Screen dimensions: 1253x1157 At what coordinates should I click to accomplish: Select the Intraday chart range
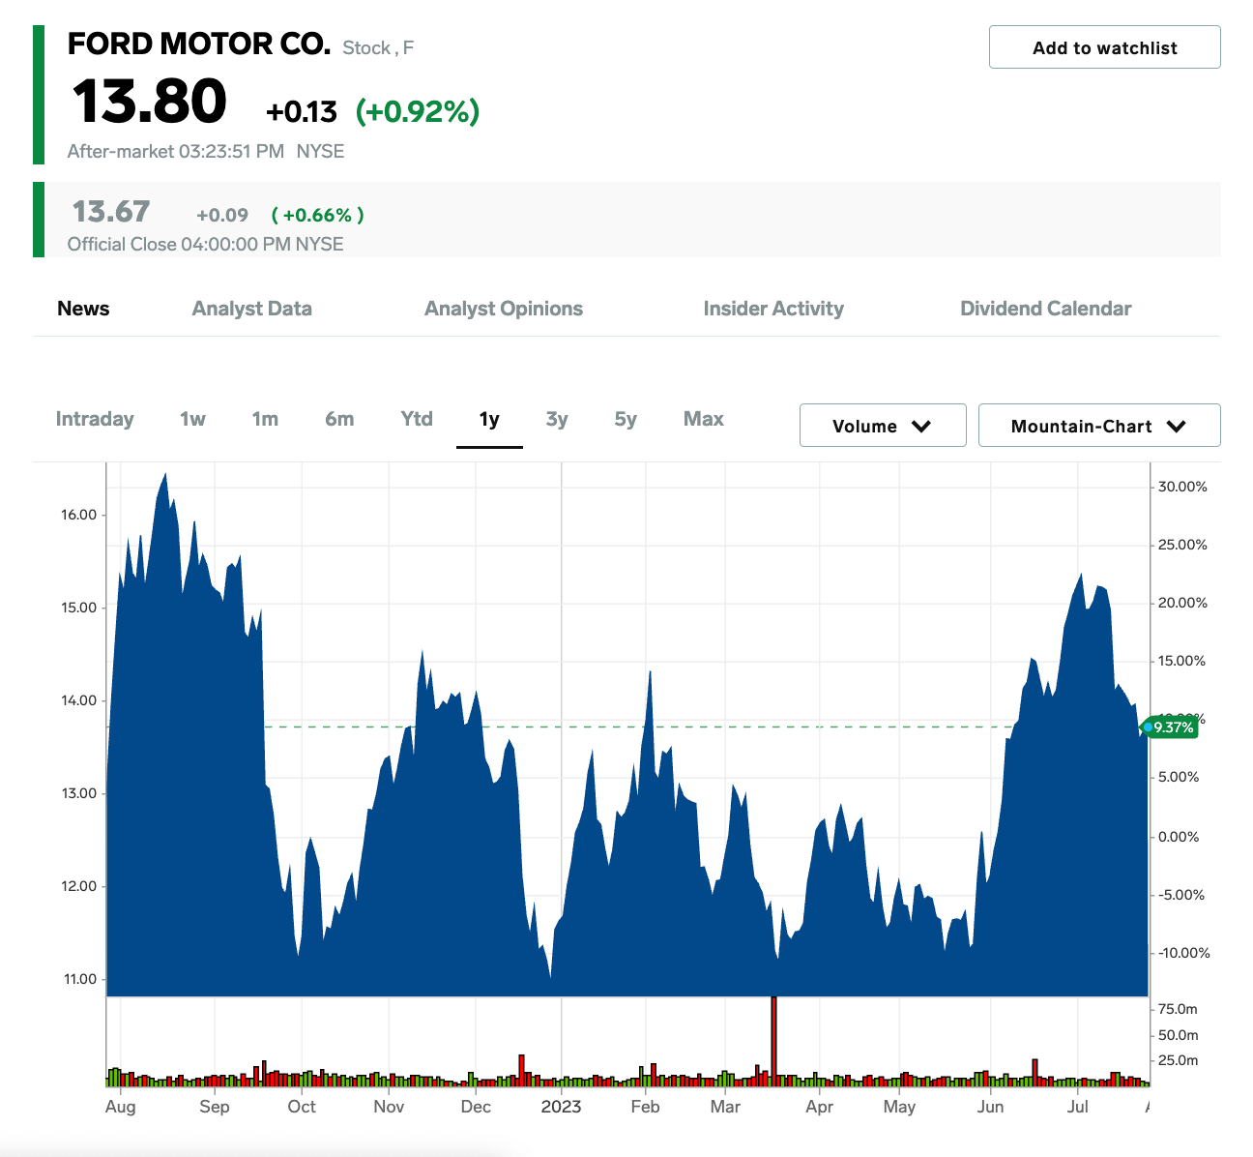tap(95, 419)
